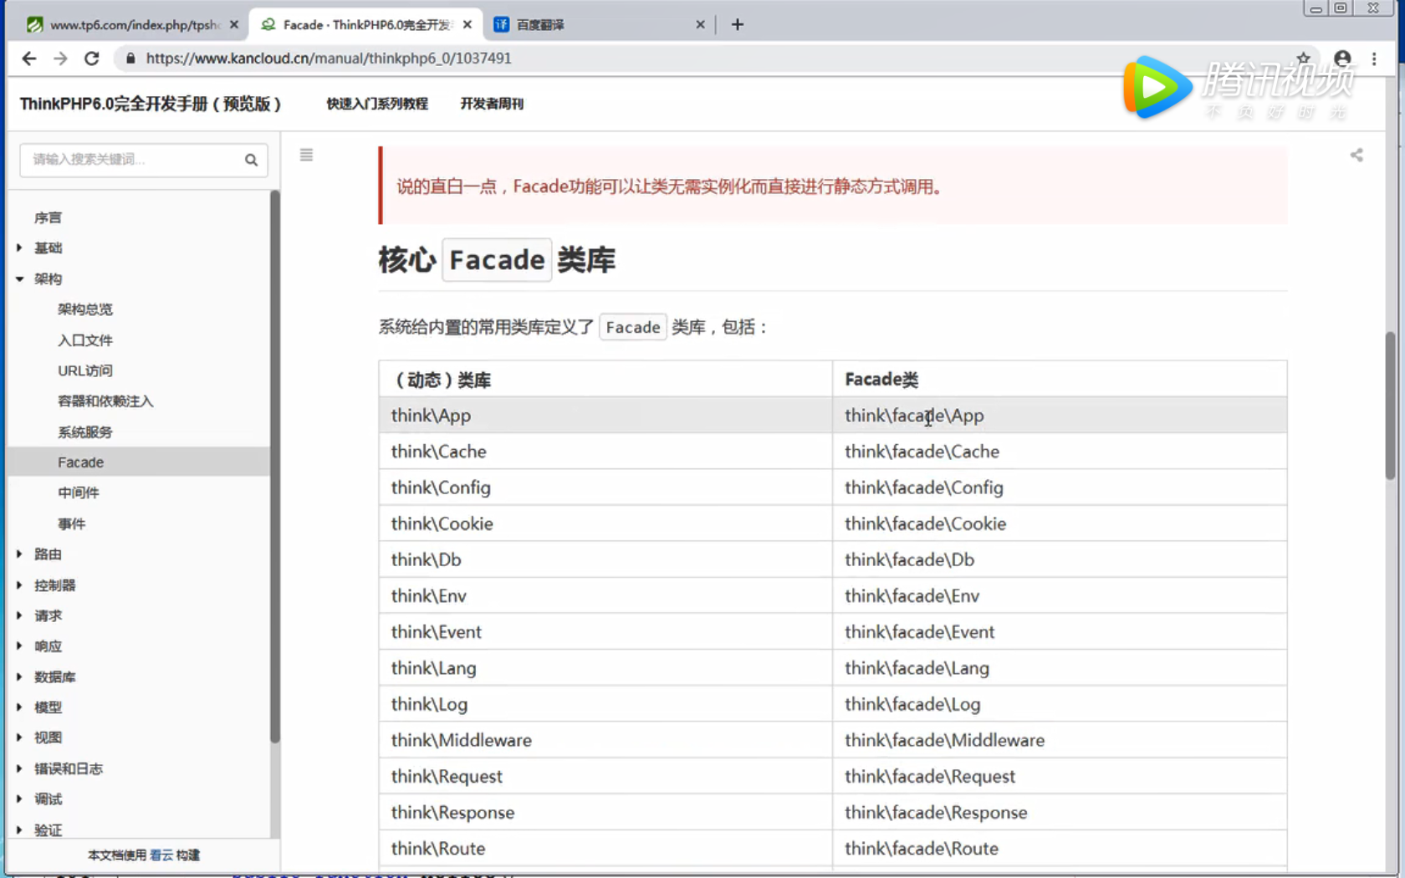Click the sidebar navigation scrollbar
Viewport: 1405px width, 878px height.
[x=274, y=467]
